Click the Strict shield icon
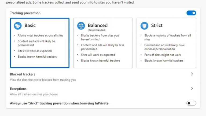The image size is (206, 116). click(144, 26)
